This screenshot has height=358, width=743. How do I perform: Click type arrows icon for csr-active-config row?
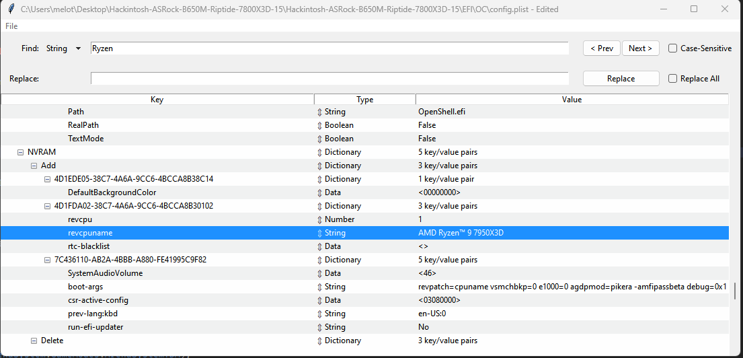click(320, 300)
